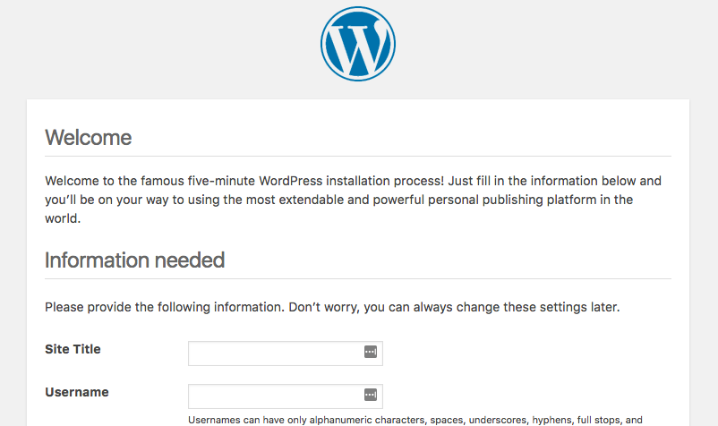Open password manager icon in Site Title field
The height and width of the screenshot is (426, 718).
pyautogui.click(x=371, y=352)
